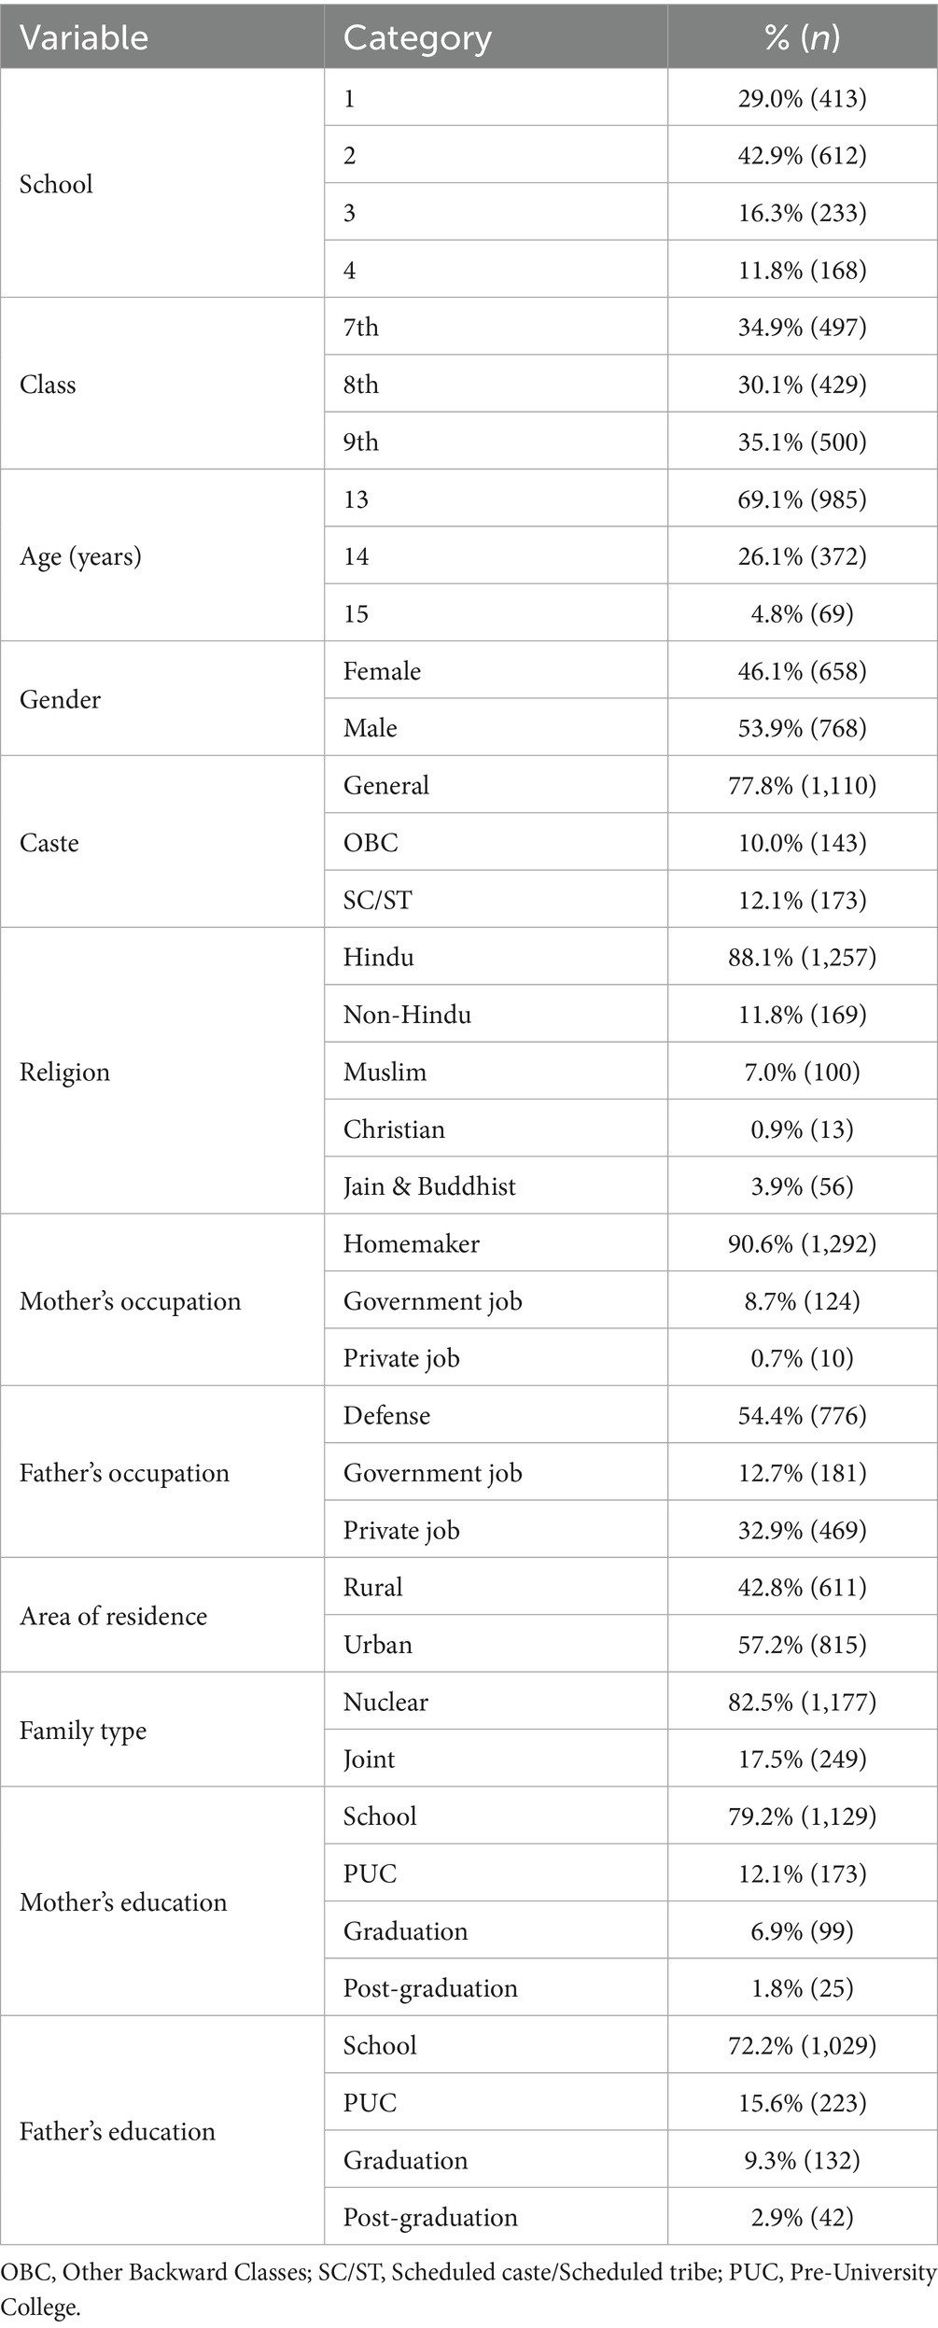Click the 53.9% (768) value cell
This screenshot has width=938, height=2328.
point(802,728)
